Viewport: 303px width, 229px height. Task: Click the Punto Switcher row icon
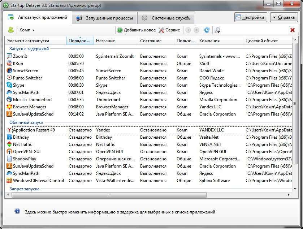tap(9, 78)
